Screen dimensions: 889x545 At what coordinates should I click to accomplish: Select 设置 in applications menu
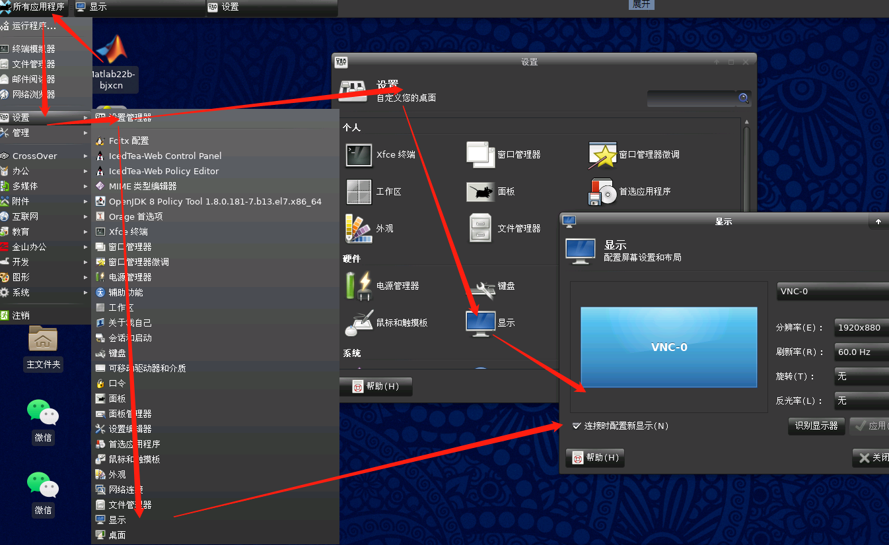[x=45, y=117]
